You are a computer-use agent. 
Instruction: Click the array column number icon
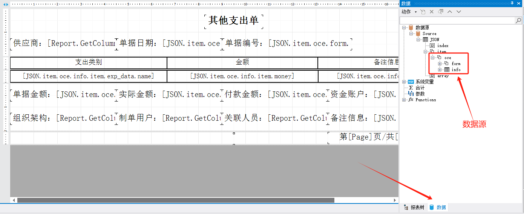click(432, 76)
